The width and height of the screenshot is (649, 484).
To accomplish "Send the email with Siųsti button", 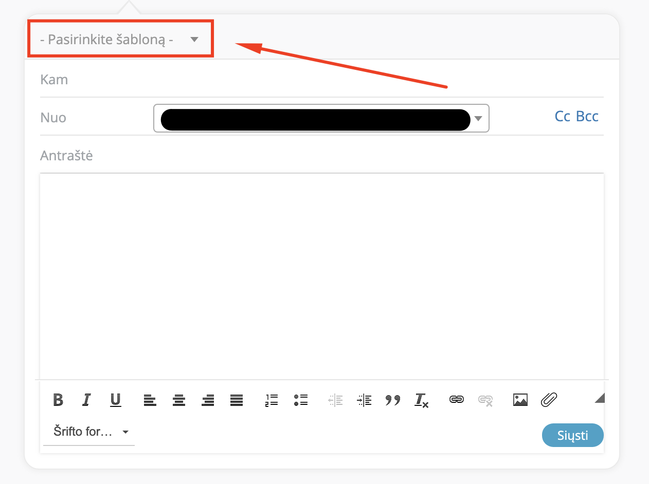I will click(572, 435).
